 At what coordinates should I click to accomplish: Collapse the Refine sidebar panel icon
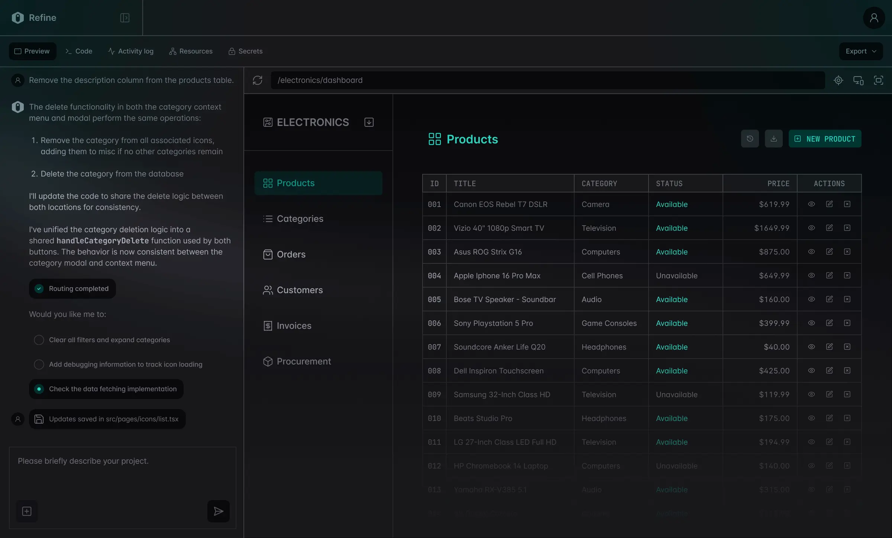pos(125,18)
